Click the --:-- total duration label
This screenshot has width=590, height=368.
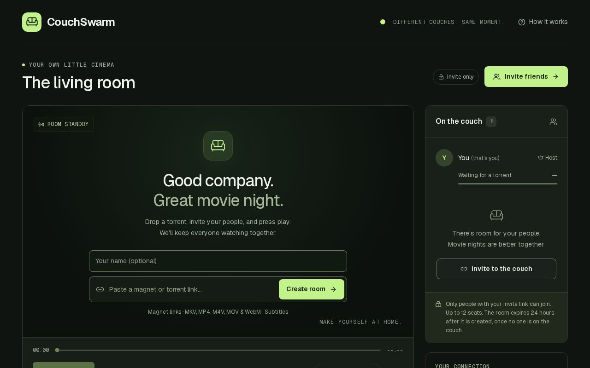tap(395, 350)
